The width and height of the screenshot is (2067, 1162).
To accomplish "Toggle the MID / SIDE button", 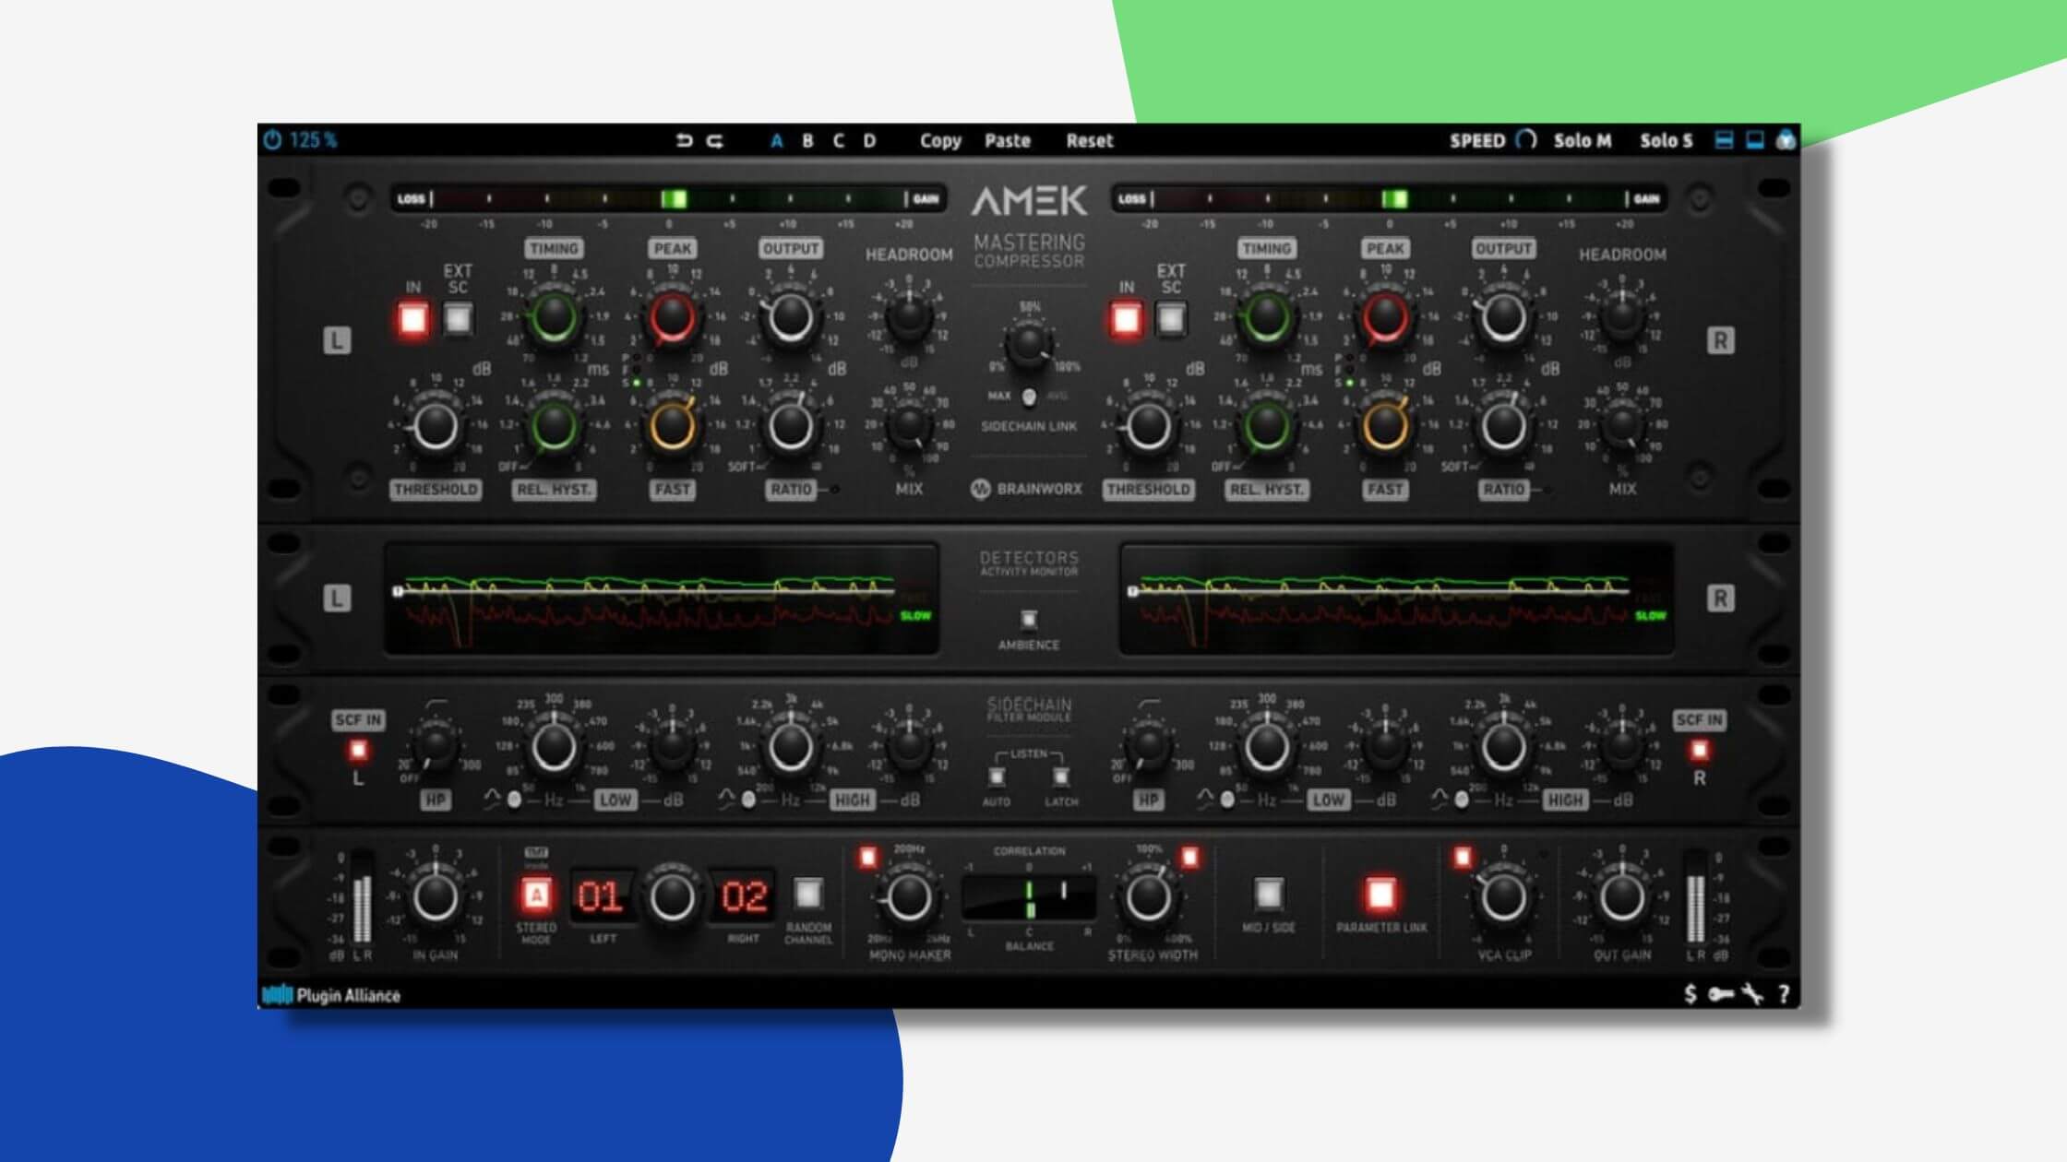I will [x=1268, y=894].
